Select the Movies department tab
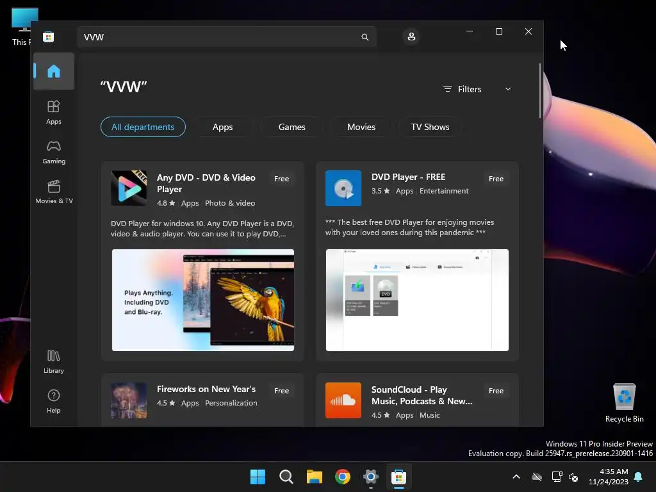Image resolution: width=656 pixels, height=492 pixels. click(x=361, y=127)
